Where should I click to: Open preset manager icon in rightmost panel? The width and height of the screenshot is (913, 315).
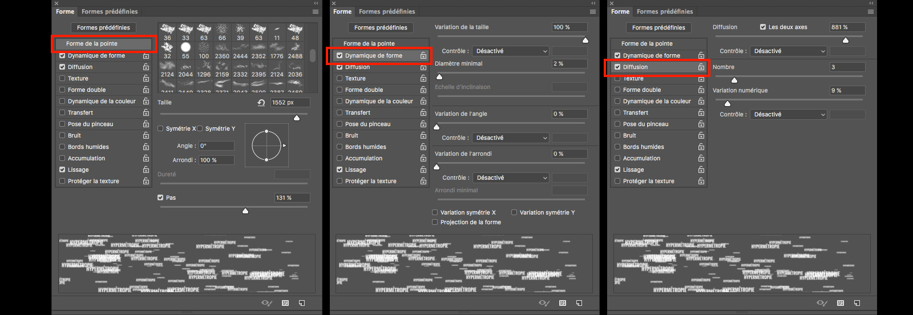840,303
